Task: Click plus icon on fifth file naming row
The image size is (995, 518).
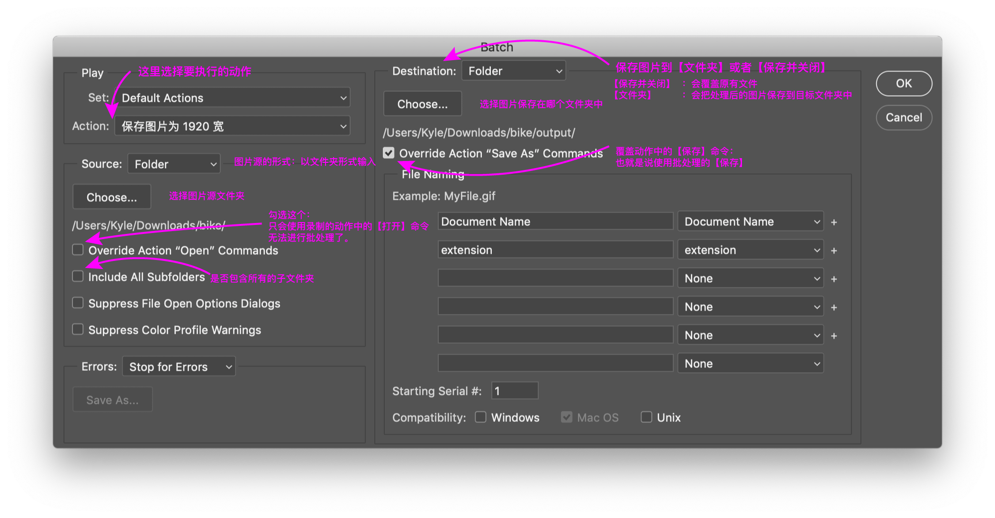Action: [834, 335]
